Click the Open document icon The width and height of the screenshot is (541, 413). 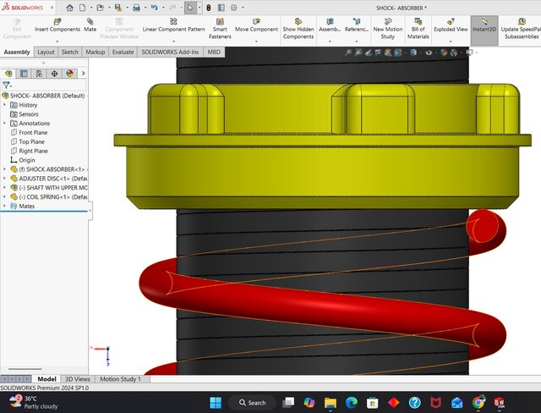click(100, 8)
